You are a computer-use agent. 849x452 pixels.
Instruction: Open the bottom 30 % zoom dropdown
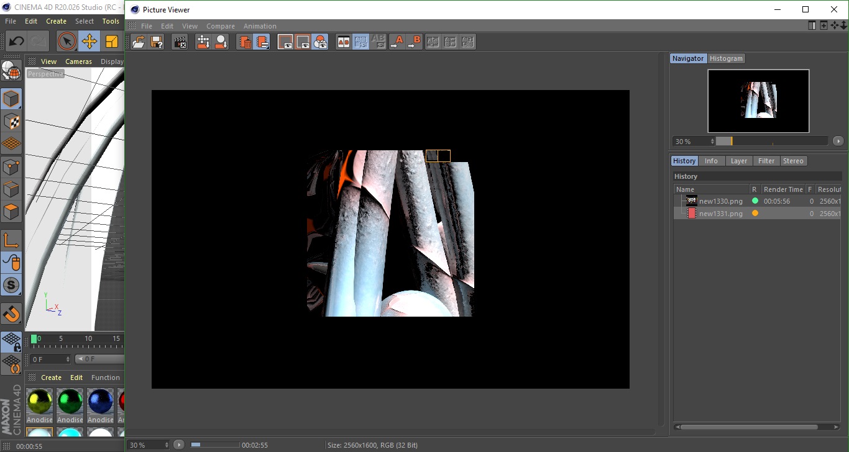149,445
